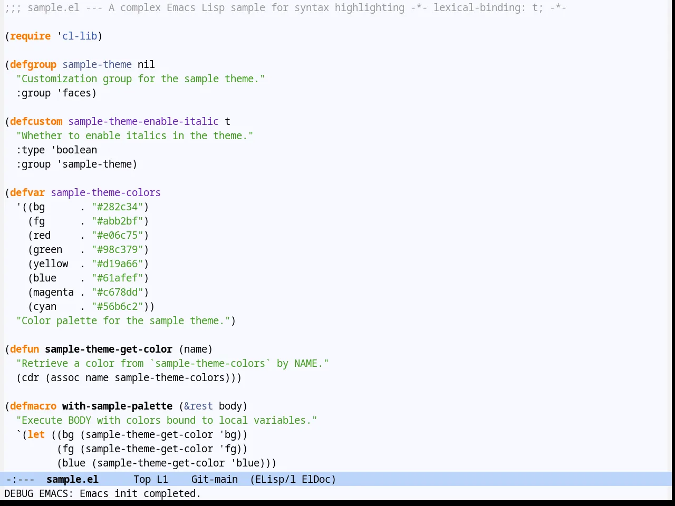Click the 'blue quoted symbol
Screen dimensions: 675x506
point(245,463)
